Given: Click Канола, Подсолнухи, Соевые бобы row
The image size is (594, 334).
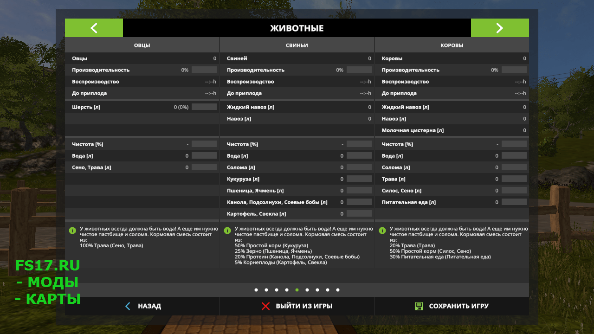Looking at the screenshot, I should [x=297, y=202].
